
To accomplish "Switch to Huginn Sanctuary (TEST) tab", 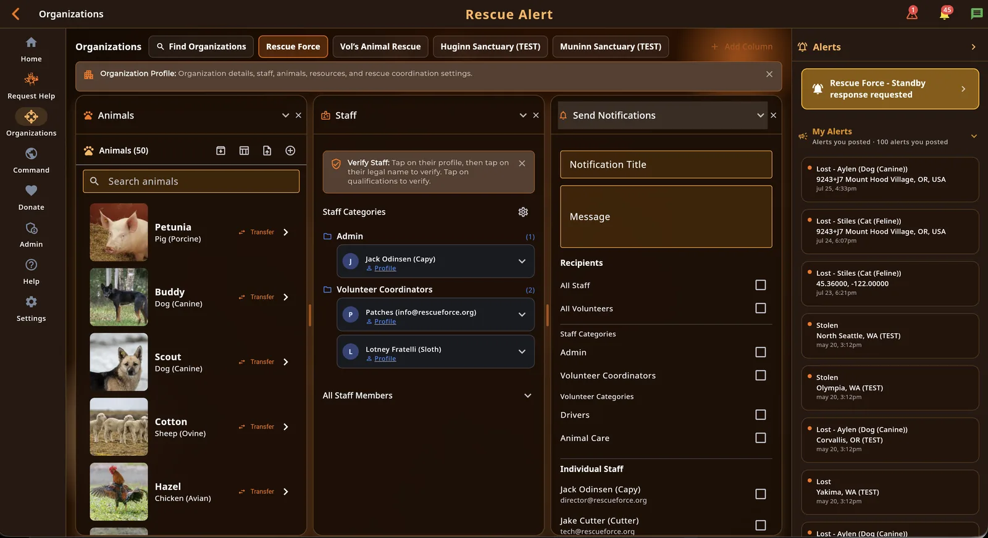I will 490,46.
